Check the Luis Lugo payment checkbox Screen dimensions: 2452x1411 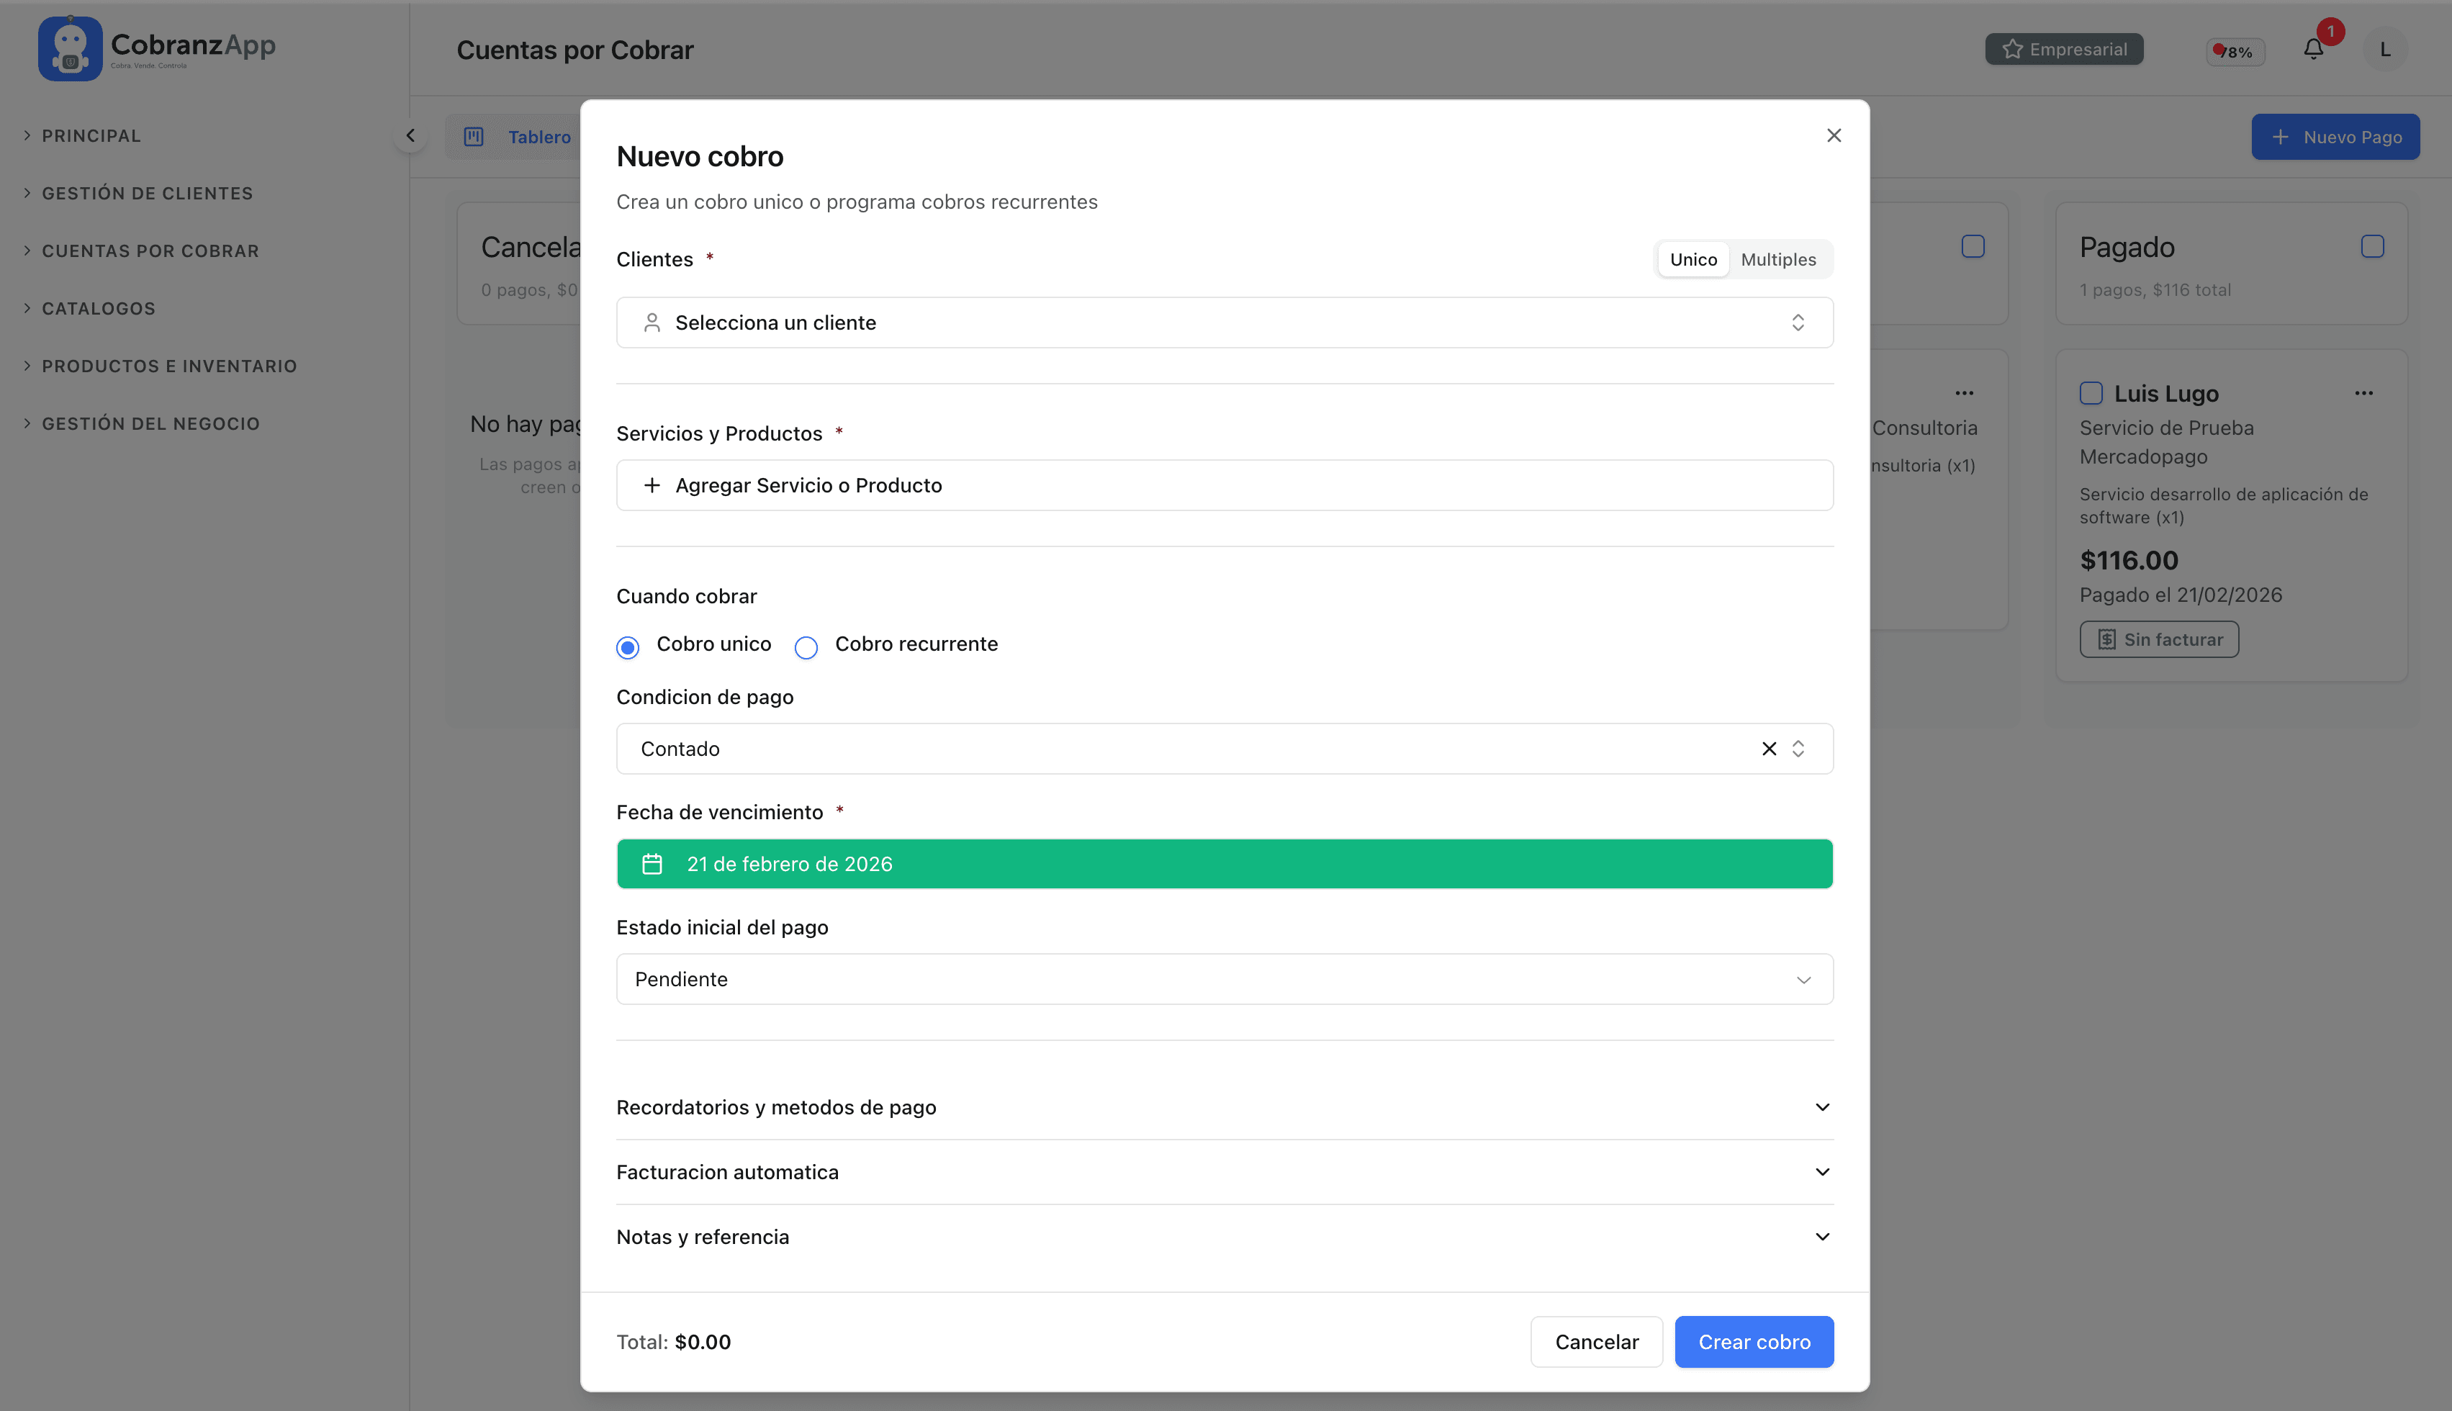[x=2091, y=394]
